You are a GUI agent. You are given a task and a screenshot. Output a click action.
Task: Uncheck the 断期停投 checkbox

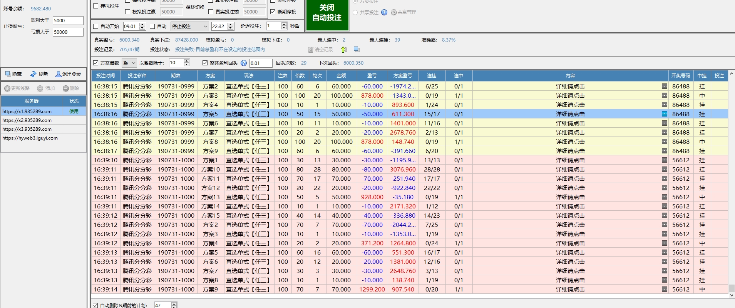coord(273,12)
